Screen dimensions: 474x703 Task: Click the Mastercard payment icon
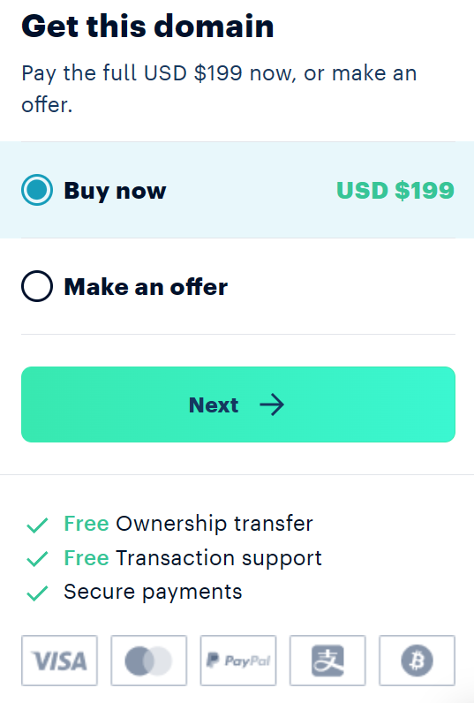pos(149,661)
